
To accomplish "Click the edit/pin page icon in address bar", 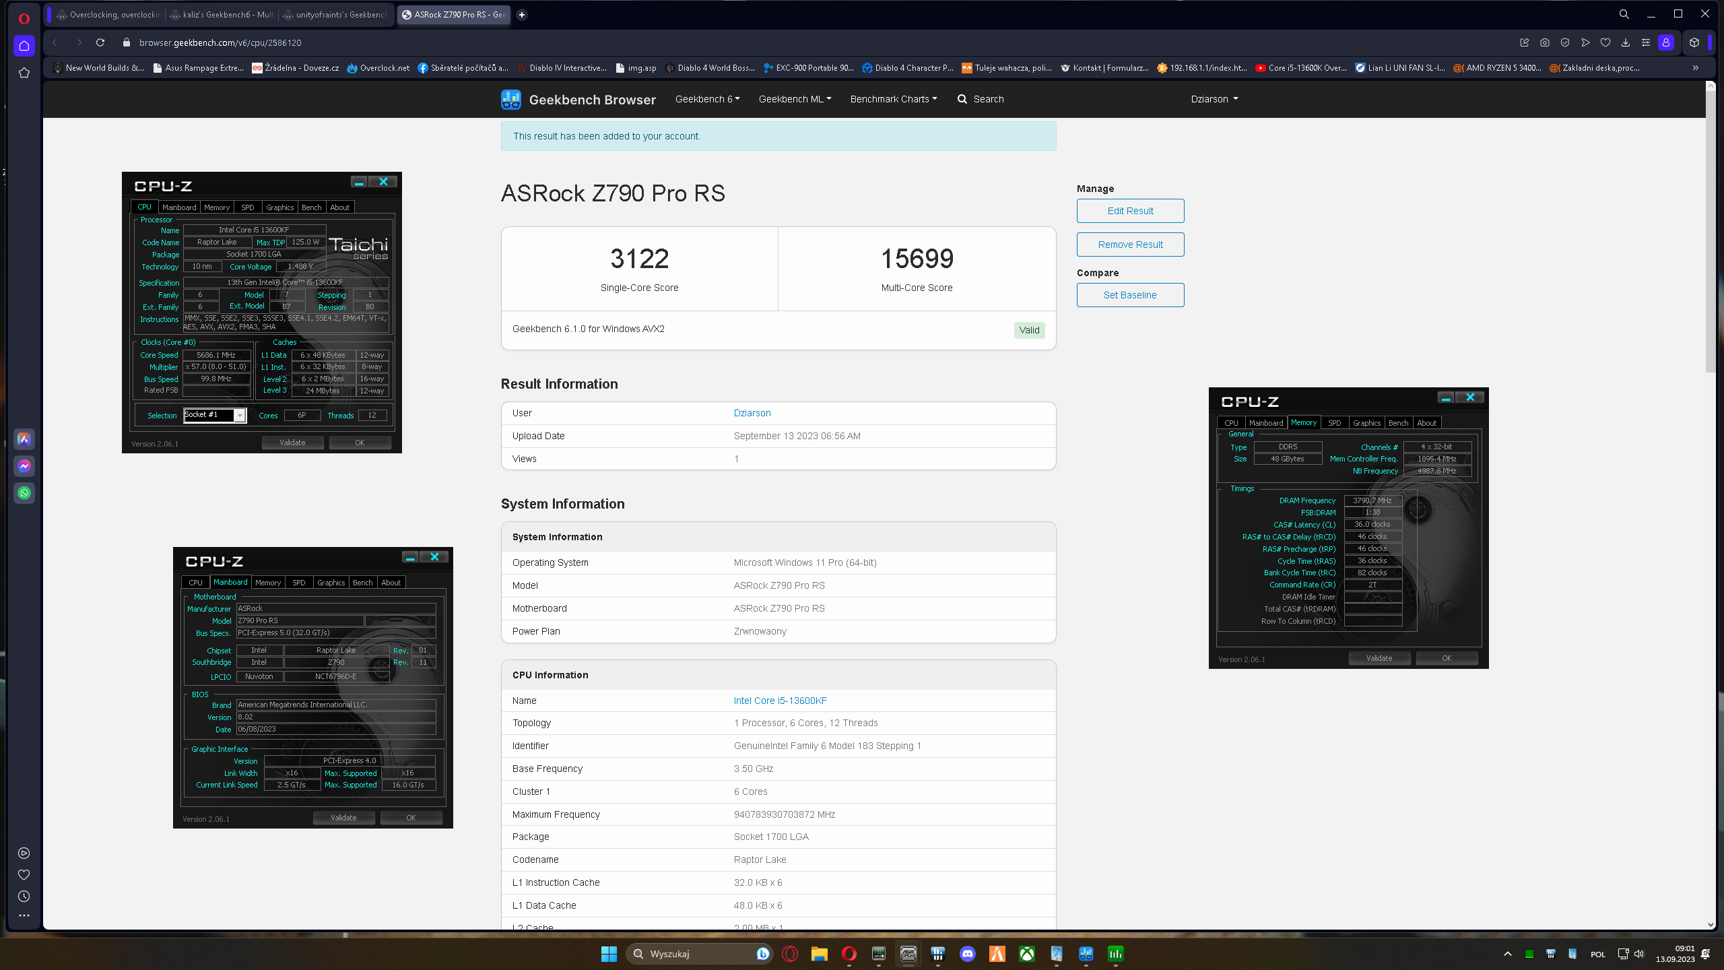I will pyautogui.click(x=1525, y=42).
